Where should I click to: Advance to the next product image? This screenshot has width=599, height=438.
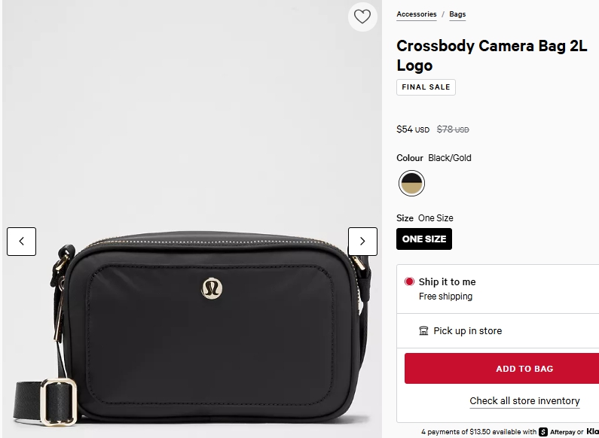362,241
